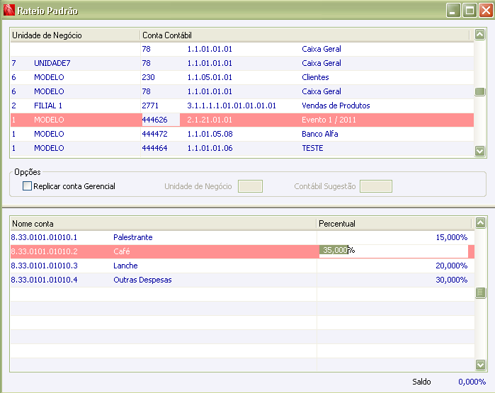Viewport: 495px width, 393px height.
Task: Click the application icon in the title bar
Action: coord(8,10)
